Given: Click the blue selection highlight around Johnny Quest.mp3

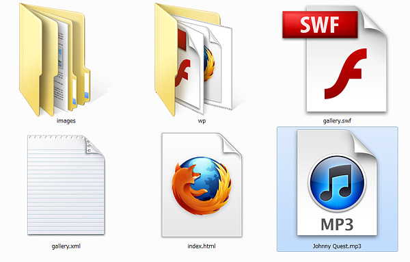Looking at the screenshot, I should (338, 189).
